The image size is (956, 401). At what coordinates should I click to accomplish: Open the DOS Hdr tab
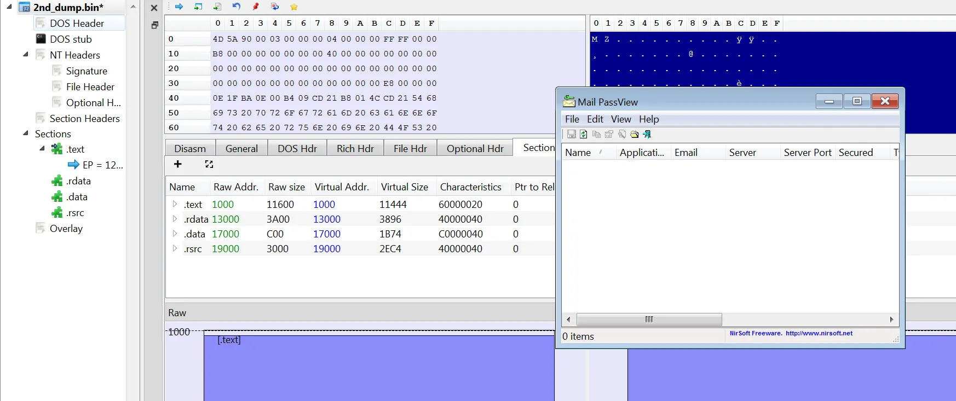[297, 148]
